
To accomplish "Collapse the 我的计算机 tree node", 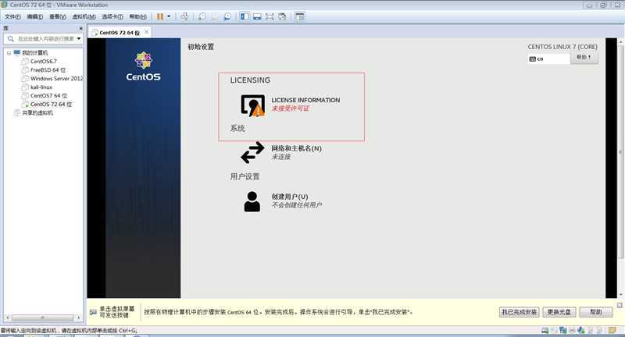I will point(9,53).
